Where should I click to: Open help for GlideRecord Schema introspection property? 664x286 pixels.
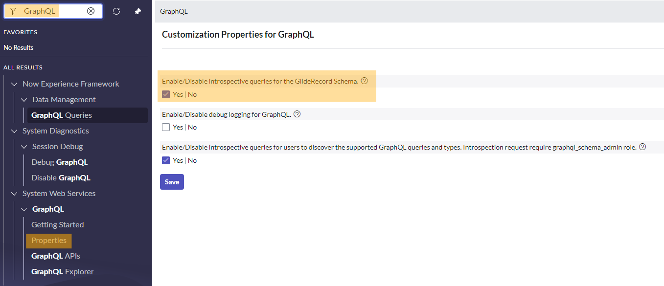(364, 81)
